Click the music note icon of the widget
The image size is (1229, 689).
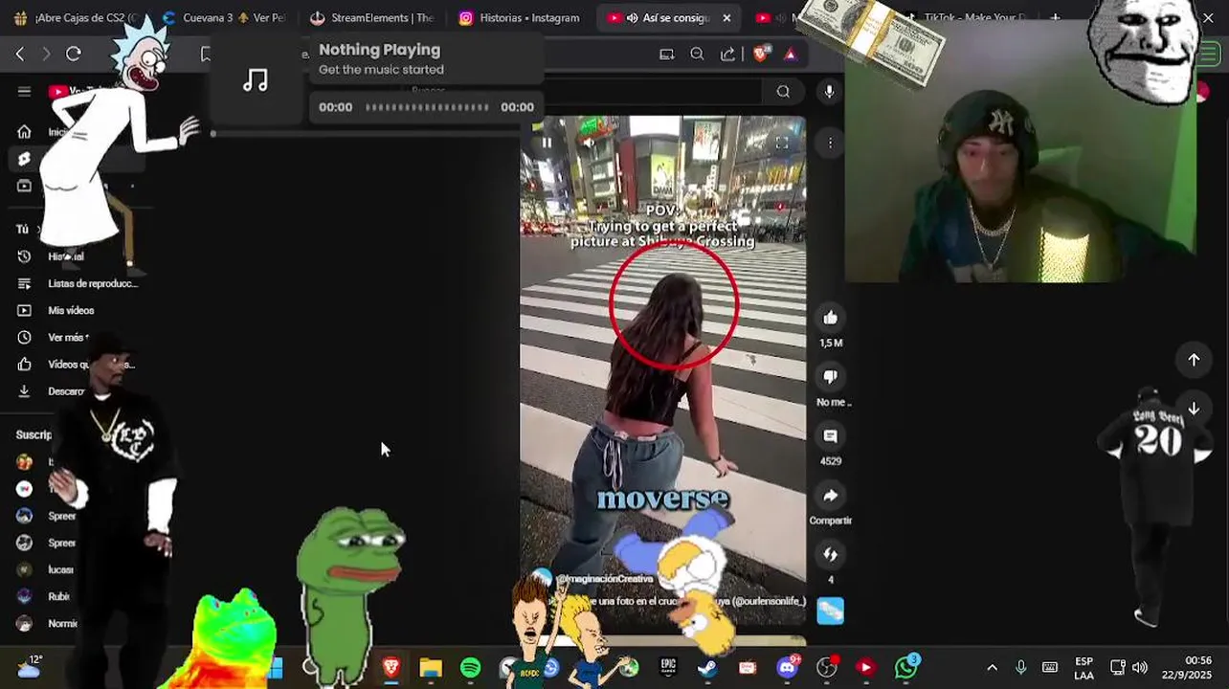pos(256,81)
